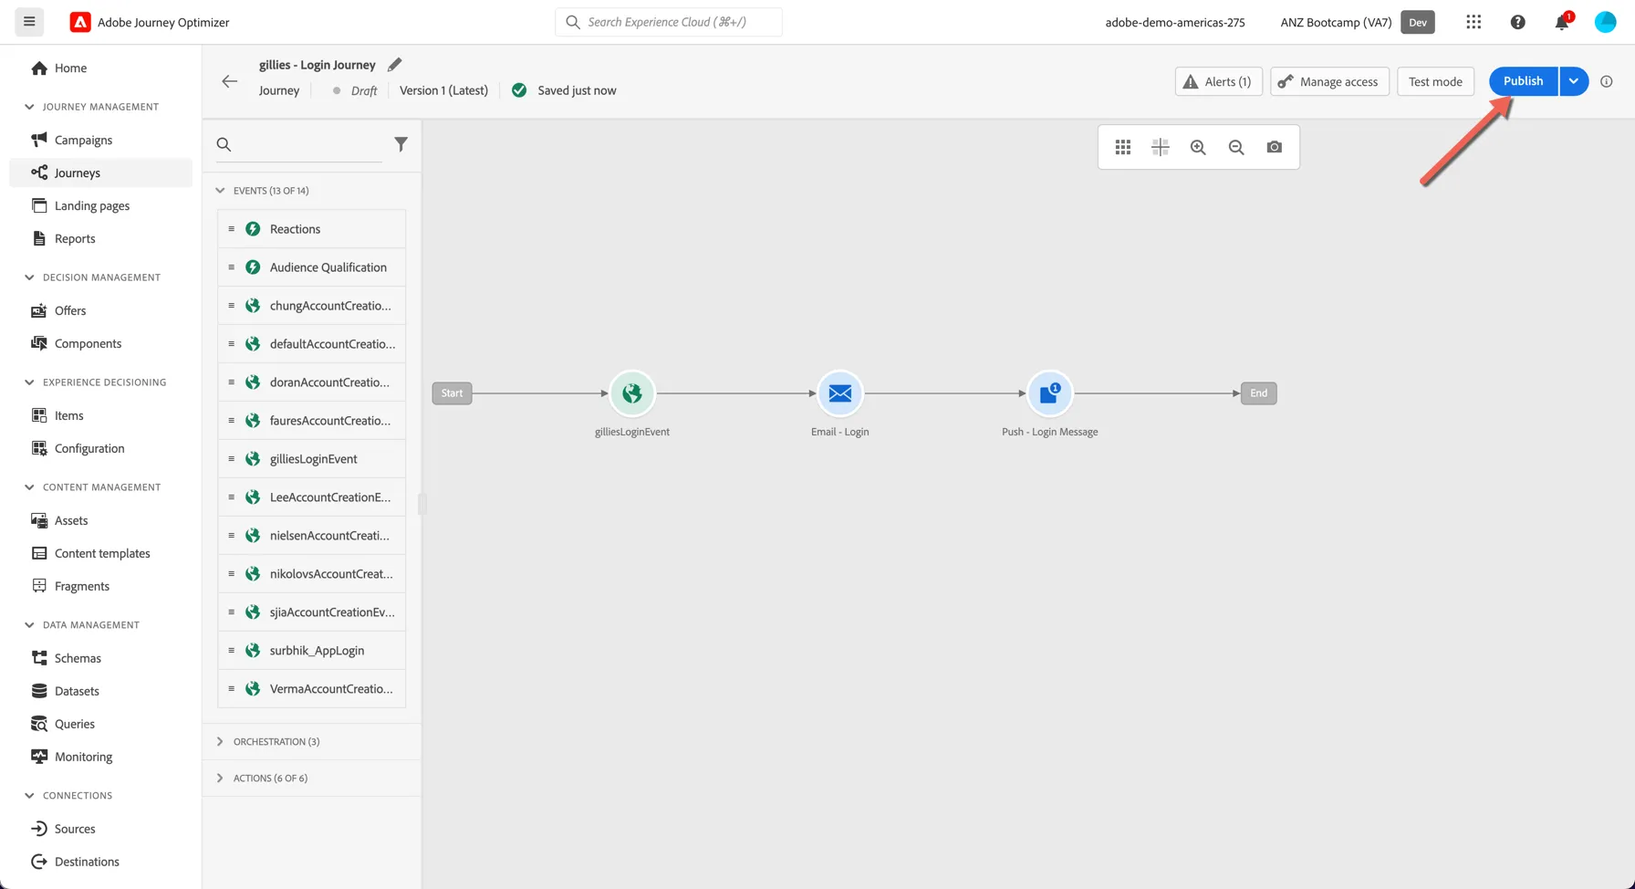Open Landing pages in the sidebar
Image resolution: width=1635 pixels, height=889 pixels.
100,205
